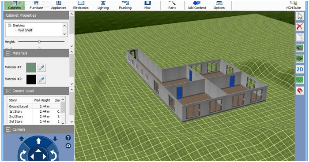The height and width of the screenshot is (162, 309).
Task: Take a snapshot with camera icon
Action: [x=68, y=146]
